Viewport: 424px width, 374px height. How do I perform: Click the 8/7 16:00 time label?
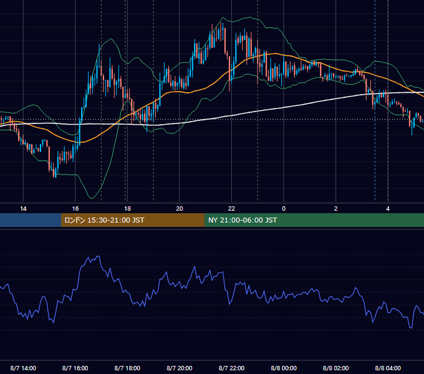click(x=75, y=368)
